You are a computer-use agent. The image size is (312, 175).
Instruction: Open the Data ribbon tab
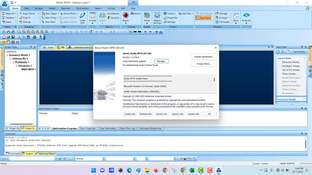[x=26, y=8]
